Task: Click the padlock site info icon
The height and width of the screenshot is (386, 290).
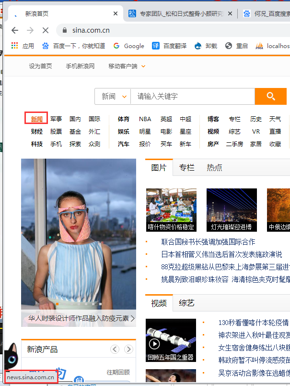Action: click(65, 30)
